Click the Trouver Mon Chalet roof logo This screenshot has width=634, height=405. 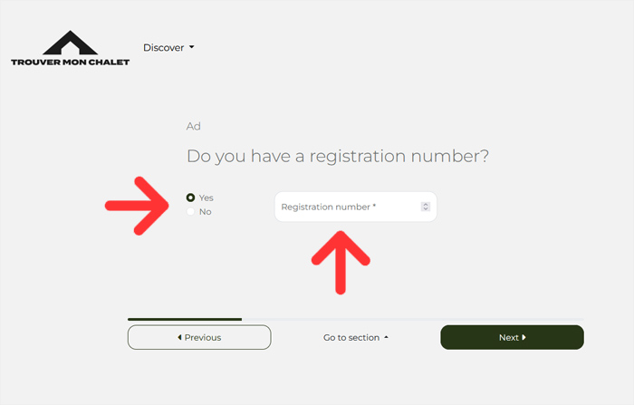(70, 43)
